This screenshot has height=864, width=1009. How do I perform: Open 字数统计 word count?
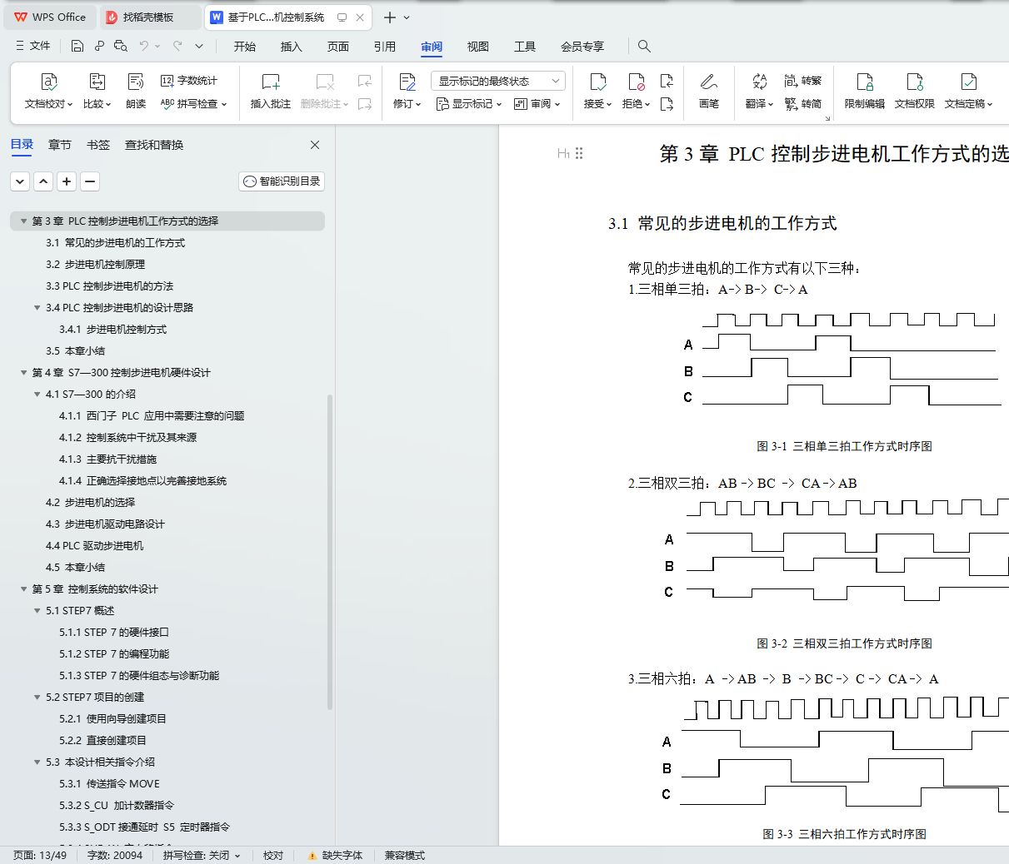point(189,81)
